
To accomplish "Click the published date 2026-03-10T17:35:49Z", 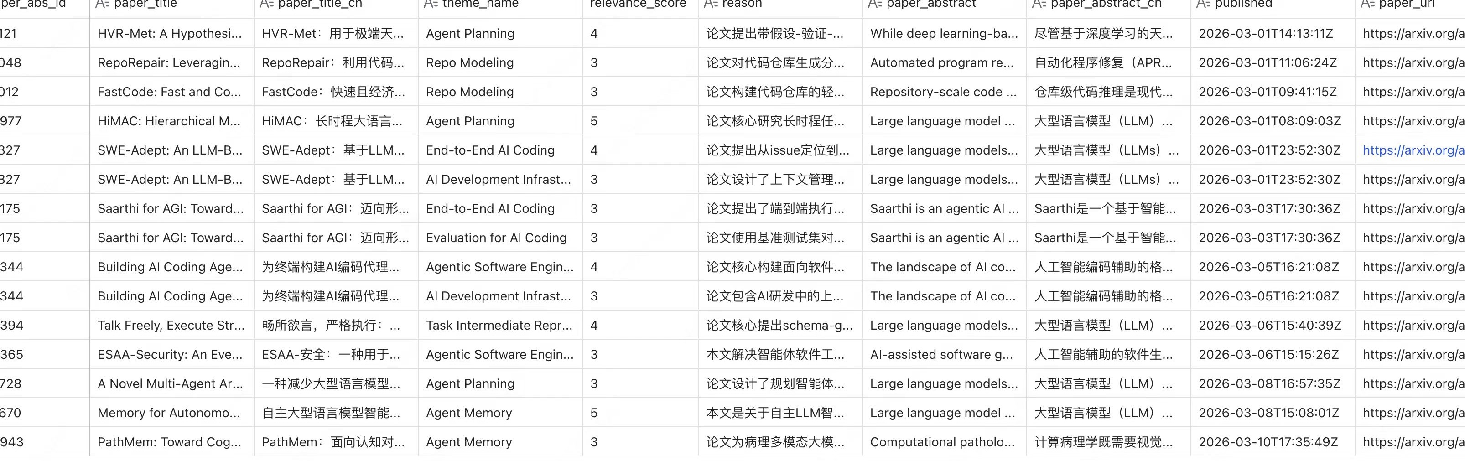I will coord(1268,442).
